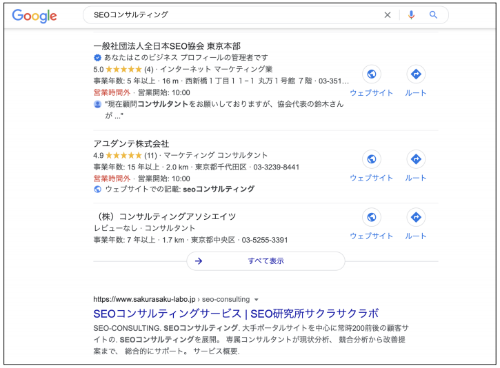Click SEO-CONSULTING snippet description text

click(x=250, y=340)
